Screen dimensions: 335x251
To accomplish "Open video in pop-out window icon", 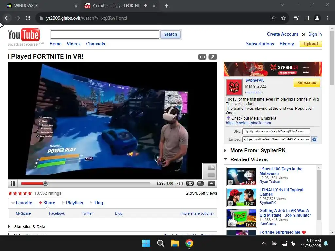I will click(213, 57).
